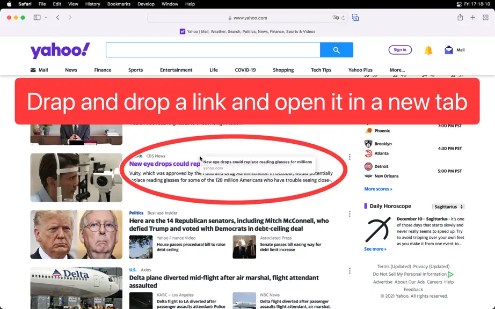This screenshot has width=495, height=309.
Task: Open options dots for eye drops story
Action: (350, 157)
